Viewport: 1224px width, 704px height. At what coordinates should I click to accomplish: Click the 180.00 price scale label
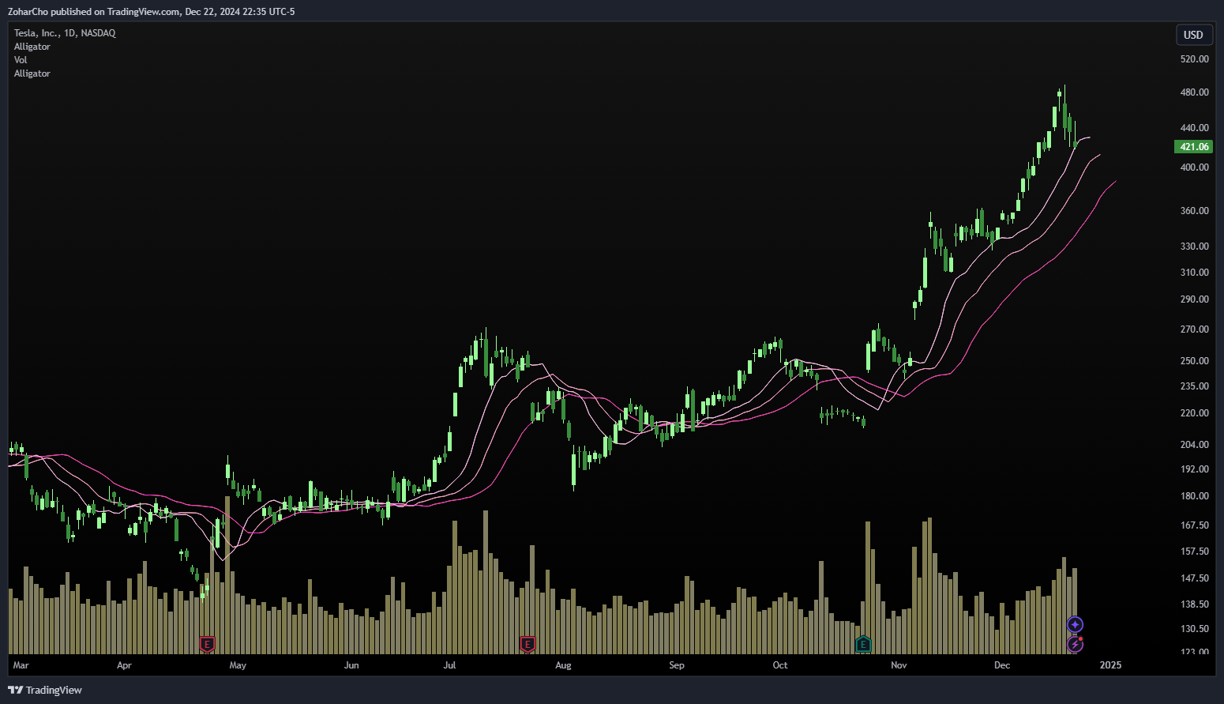(1194, 496)
